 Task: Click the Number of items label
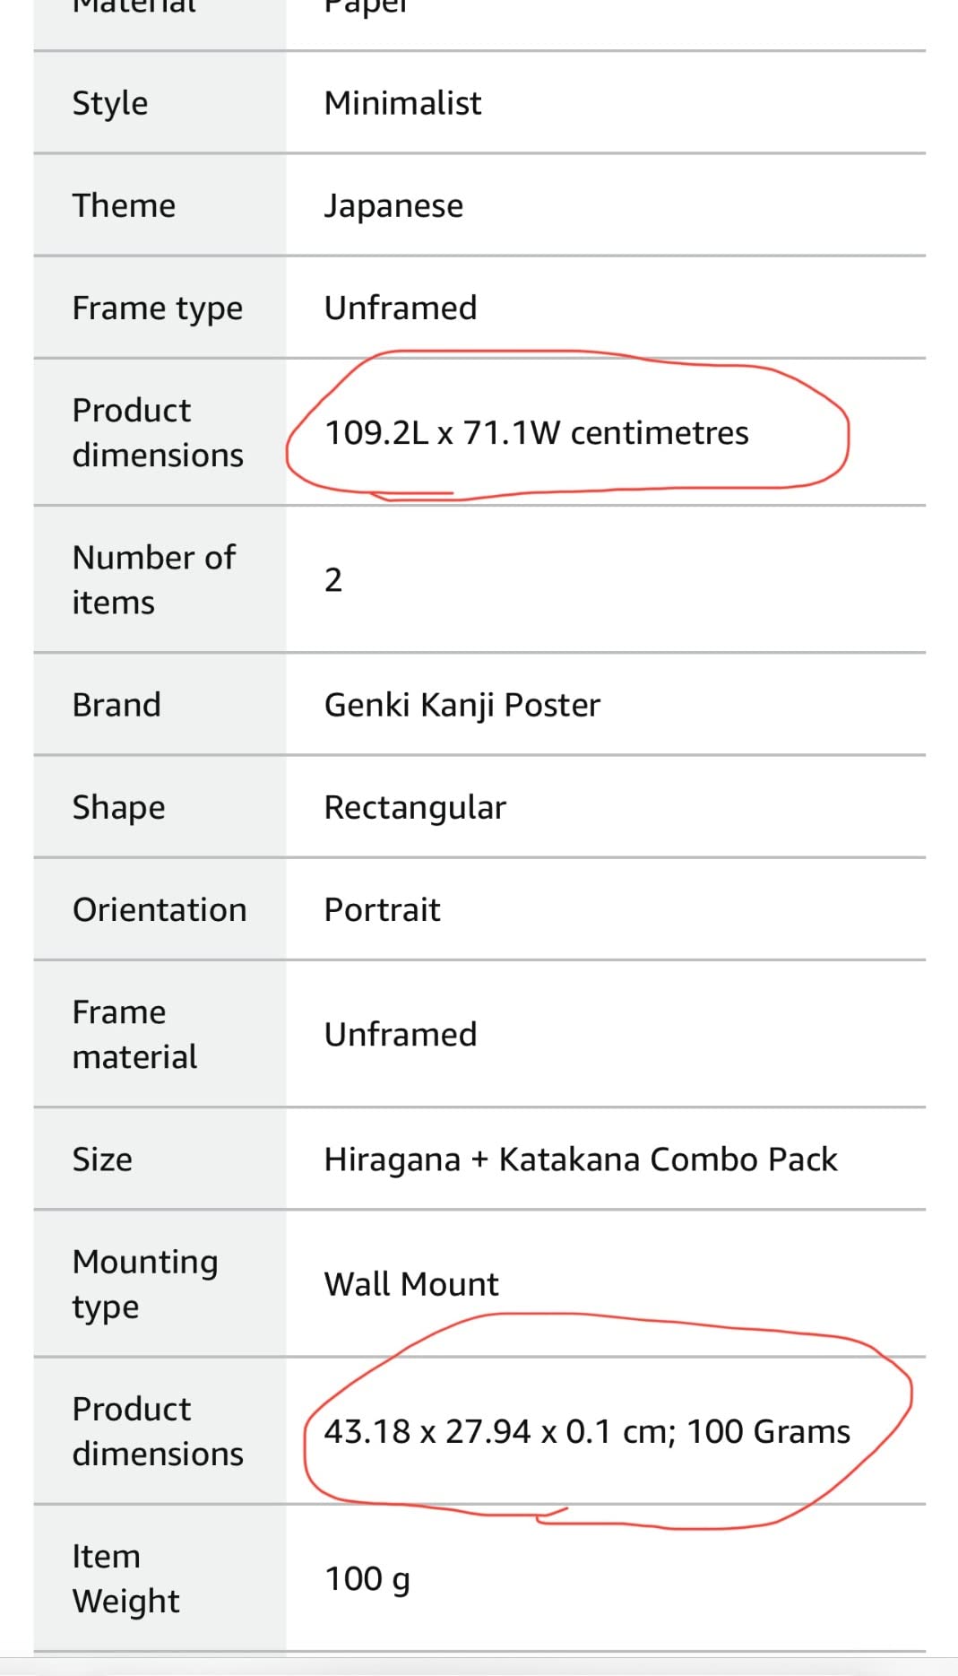pyautogui.click(x=153, y=579)
